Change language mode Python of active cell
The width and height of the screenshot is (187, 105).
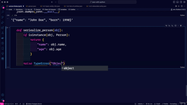[182, 67]
